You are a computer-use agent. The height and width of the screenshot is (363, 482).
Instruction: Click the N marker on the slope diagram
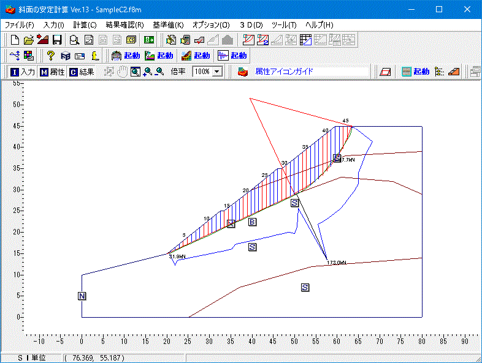coord(82,296)
